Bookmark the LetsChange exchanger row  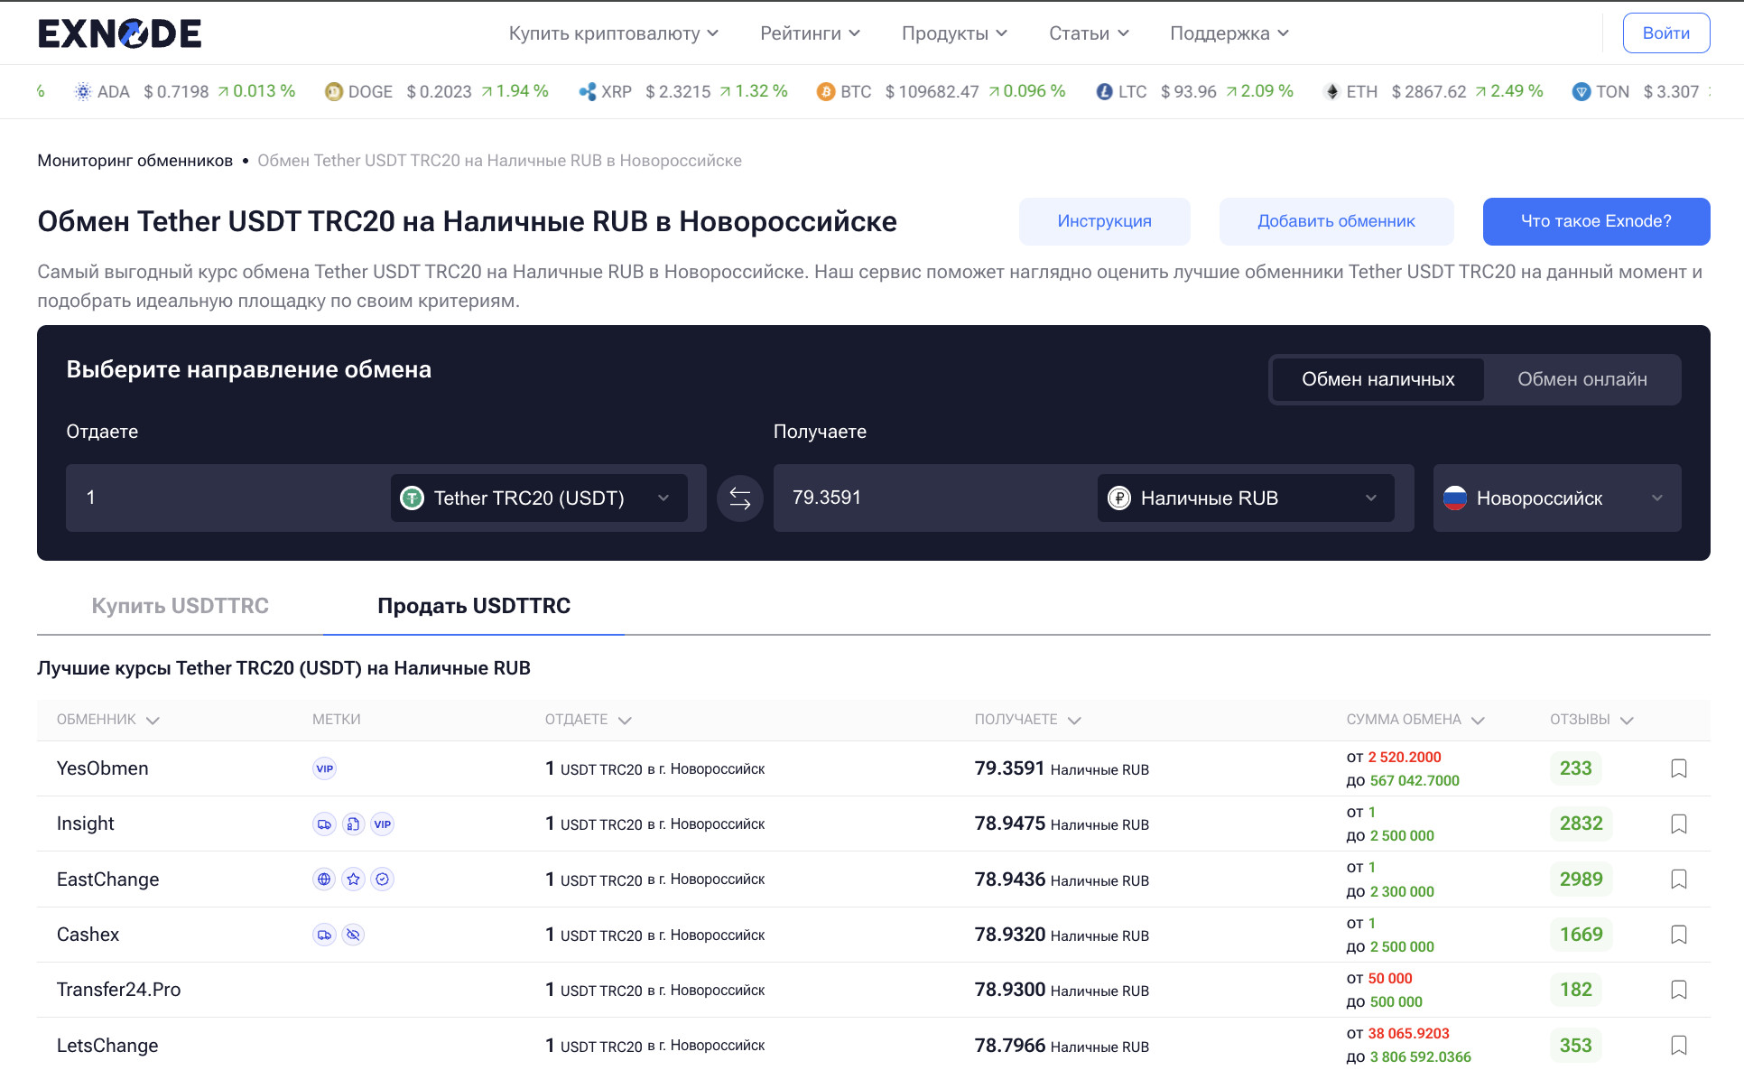[1678, 1046]
